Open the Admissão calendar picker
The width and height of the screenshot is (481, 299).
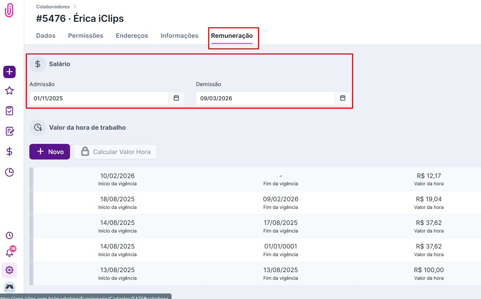pos(176,98)
